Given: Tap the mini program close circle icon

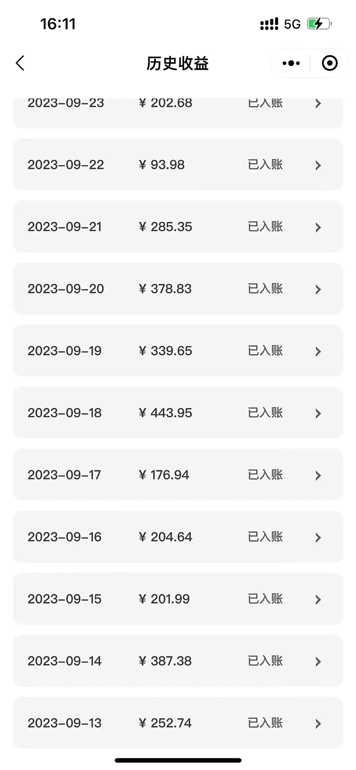Looking at the screenshot, I should point(330,63).
